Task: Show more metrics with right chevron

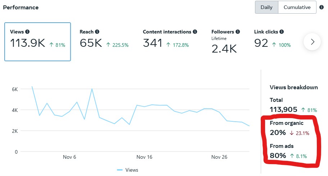Action: pos(312,42)
